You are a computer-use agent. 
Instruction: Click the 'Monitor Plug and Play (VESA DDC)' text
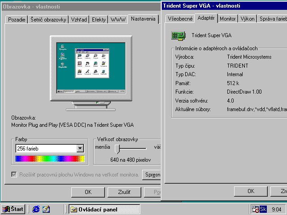pos(48,125)
